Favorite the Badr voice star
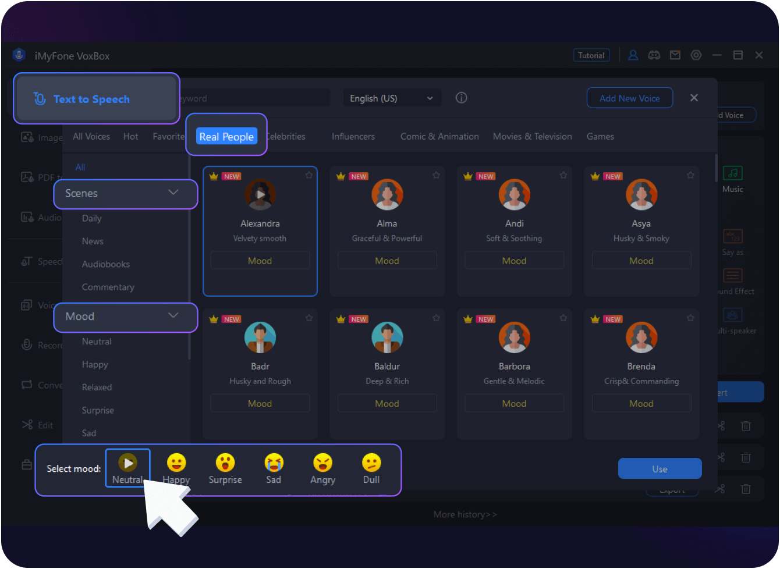This screenshot has width=780, height=569. coord(309,318)
